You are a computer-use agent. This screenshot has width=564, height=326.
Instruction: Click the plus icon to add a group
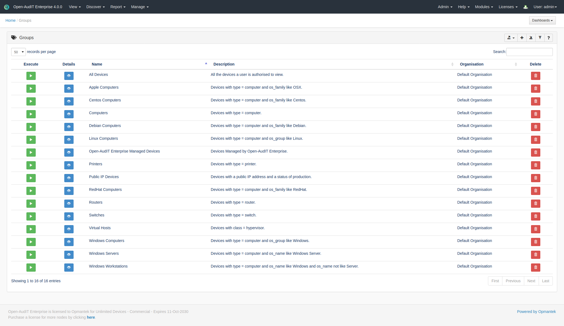(522, 38)
